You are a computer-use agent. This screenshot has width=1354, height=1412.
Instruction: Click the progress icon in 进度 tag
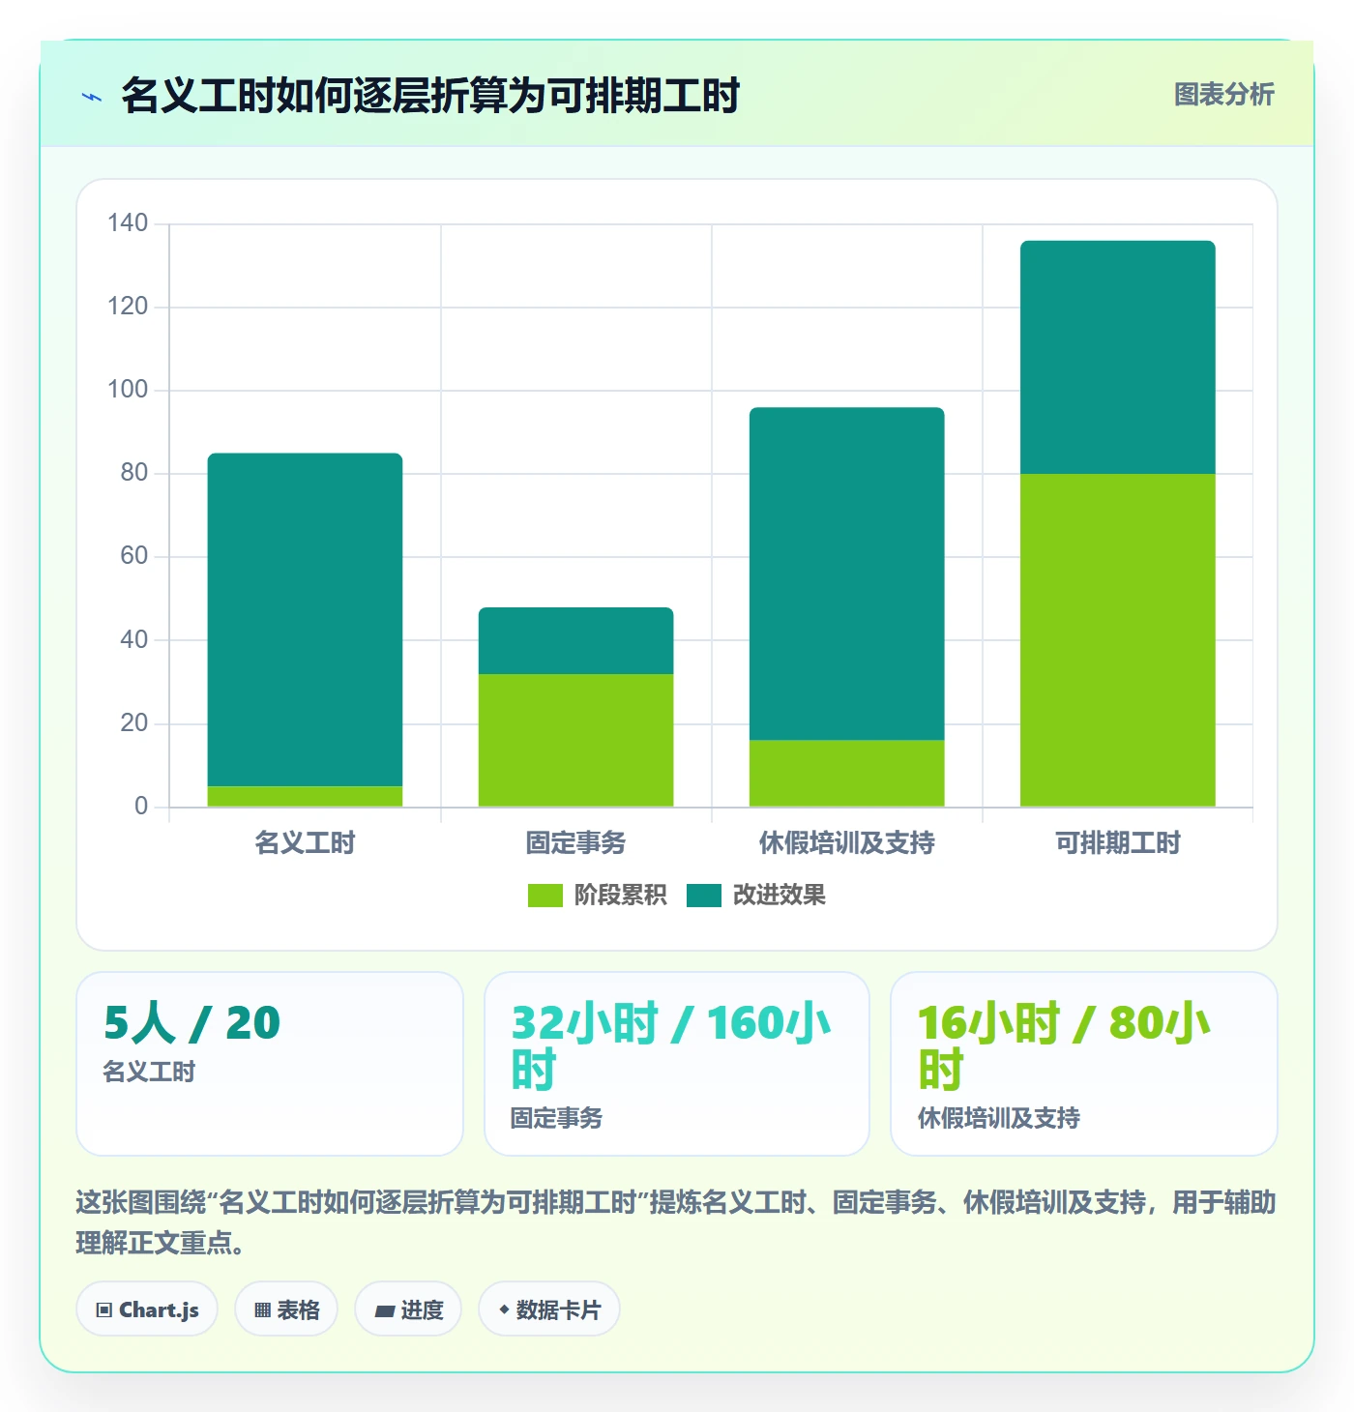click(385, 1310)
